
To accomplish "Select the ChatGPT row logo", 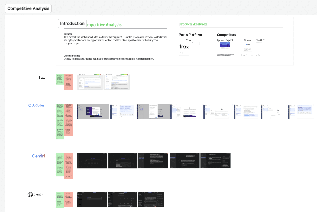I will click(x=36, y=195).
